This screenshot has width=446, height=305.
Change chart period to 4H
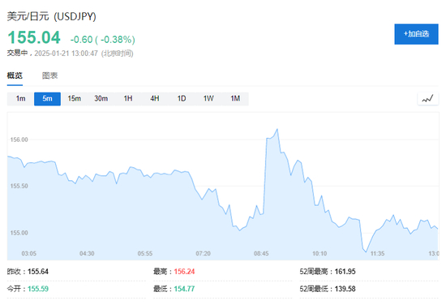point(155,99)
